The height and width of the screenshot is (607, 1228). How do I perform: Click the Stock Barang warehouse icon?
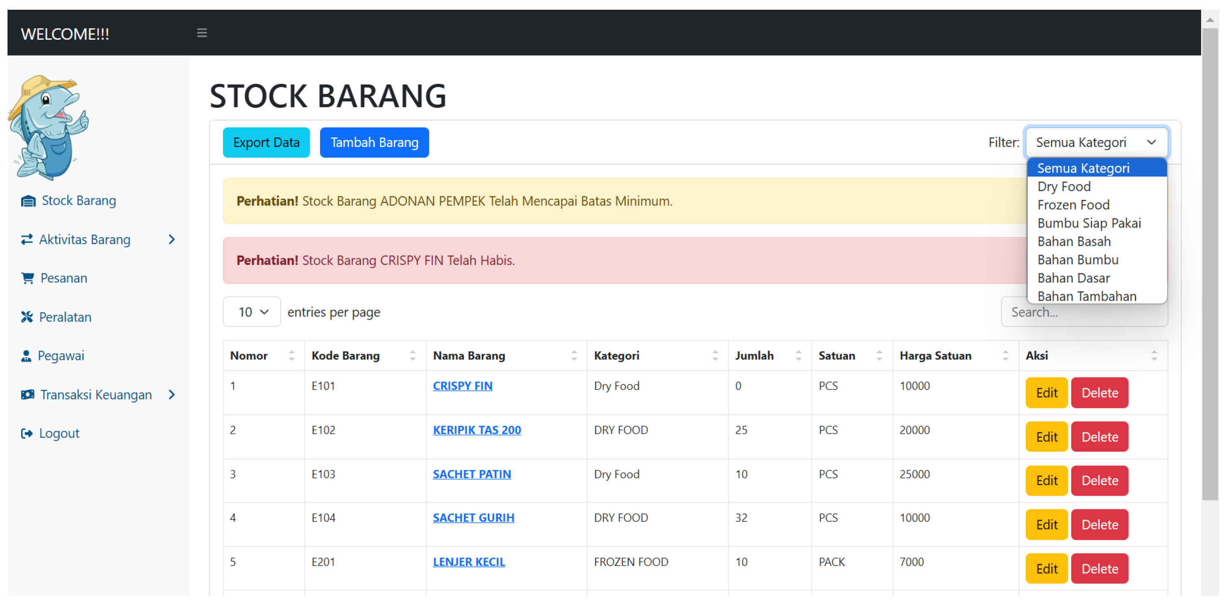28,201
